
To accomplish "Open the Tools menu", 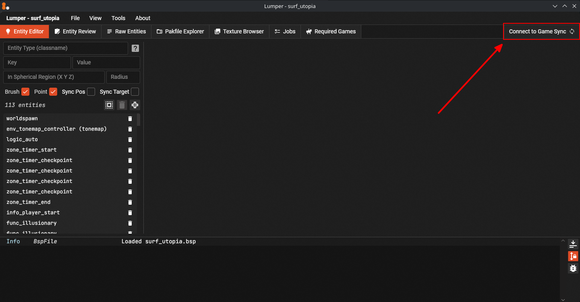I will coord(118,18).
